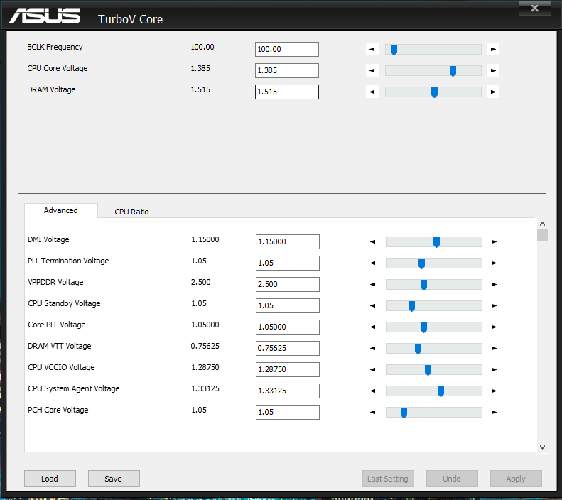Raise CPU VCCIO Voltage using right arrow
Screen dimensions: 562x500
tap(494, 369)
